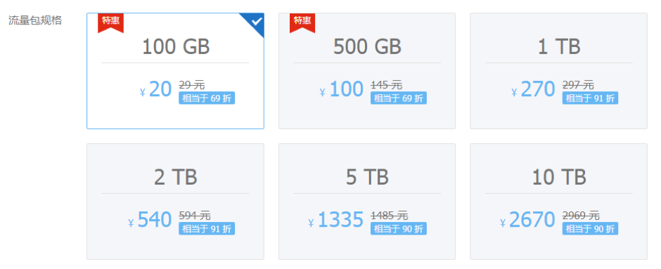Click the 相当于 91 折 badge on 1 TB
This screenshot has width=661, height=269.
(x=590, y=98)
